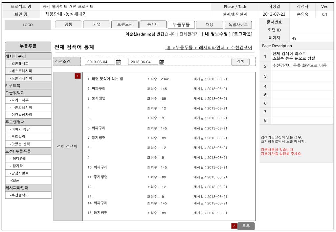This screenshot has height=232, width=336.
Task: Click search term 14. 짜파구리
Action: coord(97,203)
